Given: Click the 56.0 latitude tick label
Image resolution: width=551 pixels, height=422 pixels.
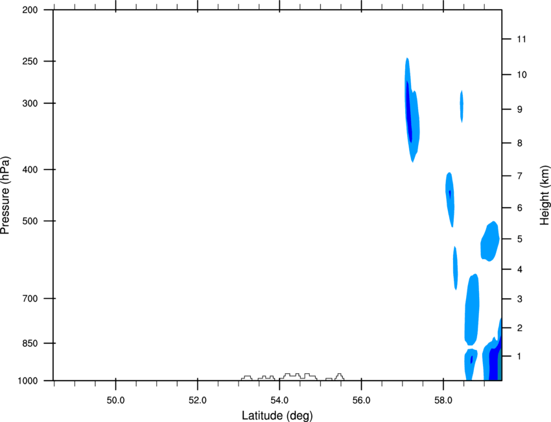Looking at the screenshot, I should 361,401.
